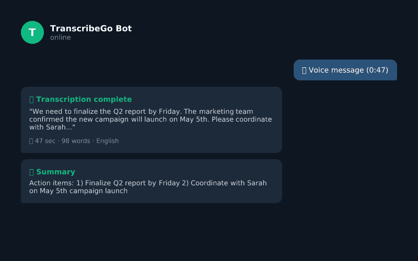The width and height of the screenshot is (418, 261).
Task: Click the quoted transcription text paragraph
Action: tap(150, 119)
